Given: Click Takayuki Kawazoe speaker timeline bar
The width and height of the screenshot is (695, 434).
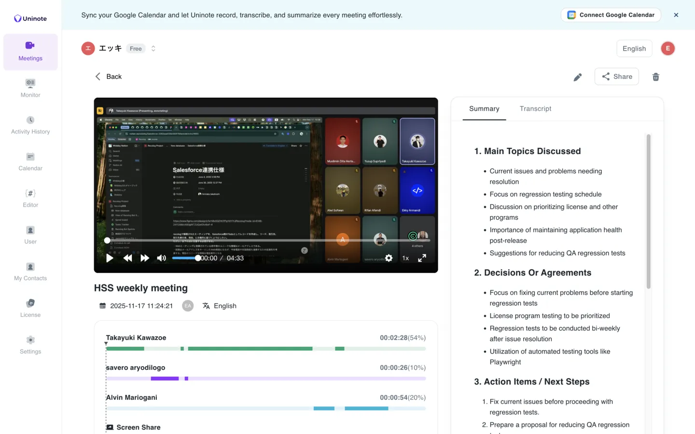Looking at the screenshot, I should coord(250,348).
